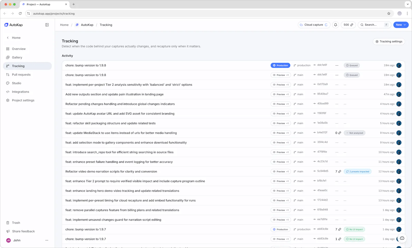
Task: Open the chat support bubble icon
Action: (x=402, y=238)
